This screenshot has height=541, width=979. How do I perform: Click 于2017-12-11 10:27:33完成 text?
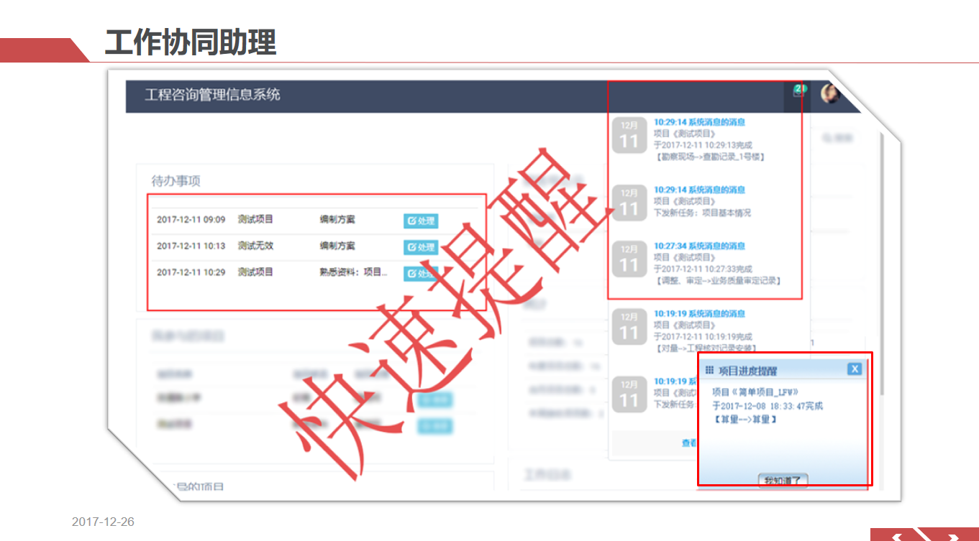pyautogui.click(x=703, y=269)
